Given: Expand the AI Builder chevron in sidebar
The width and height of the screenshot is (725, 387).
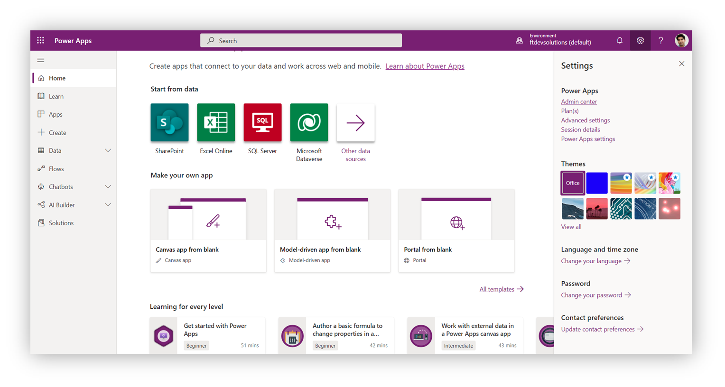Looking at the screenshot, I should (108, 205).
